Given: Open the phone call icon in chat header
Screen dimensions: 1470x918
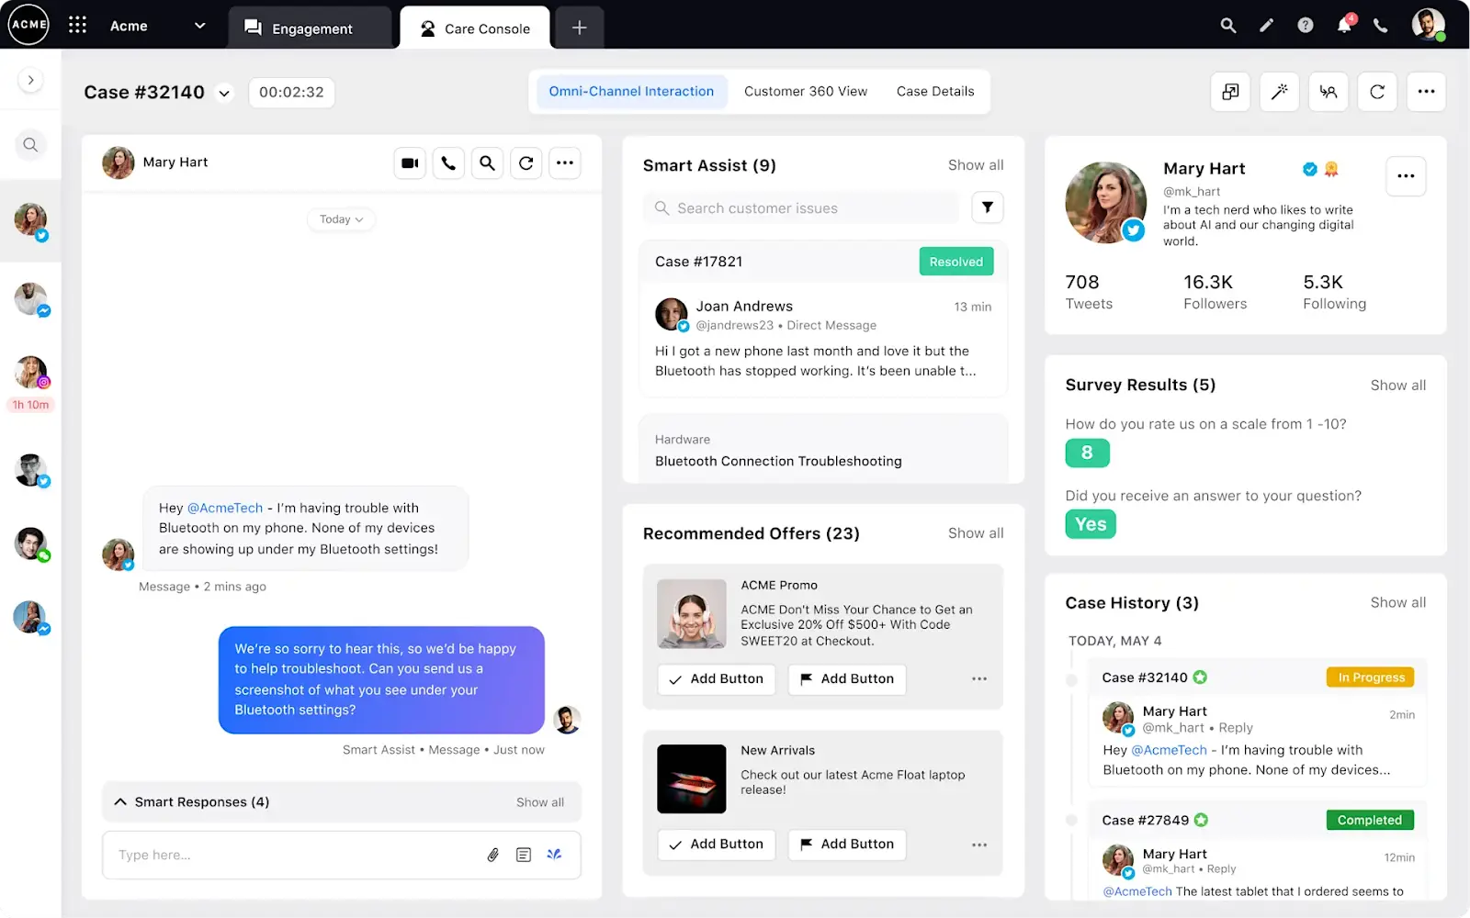Looking at the screenshot, I should pos(448,162).
